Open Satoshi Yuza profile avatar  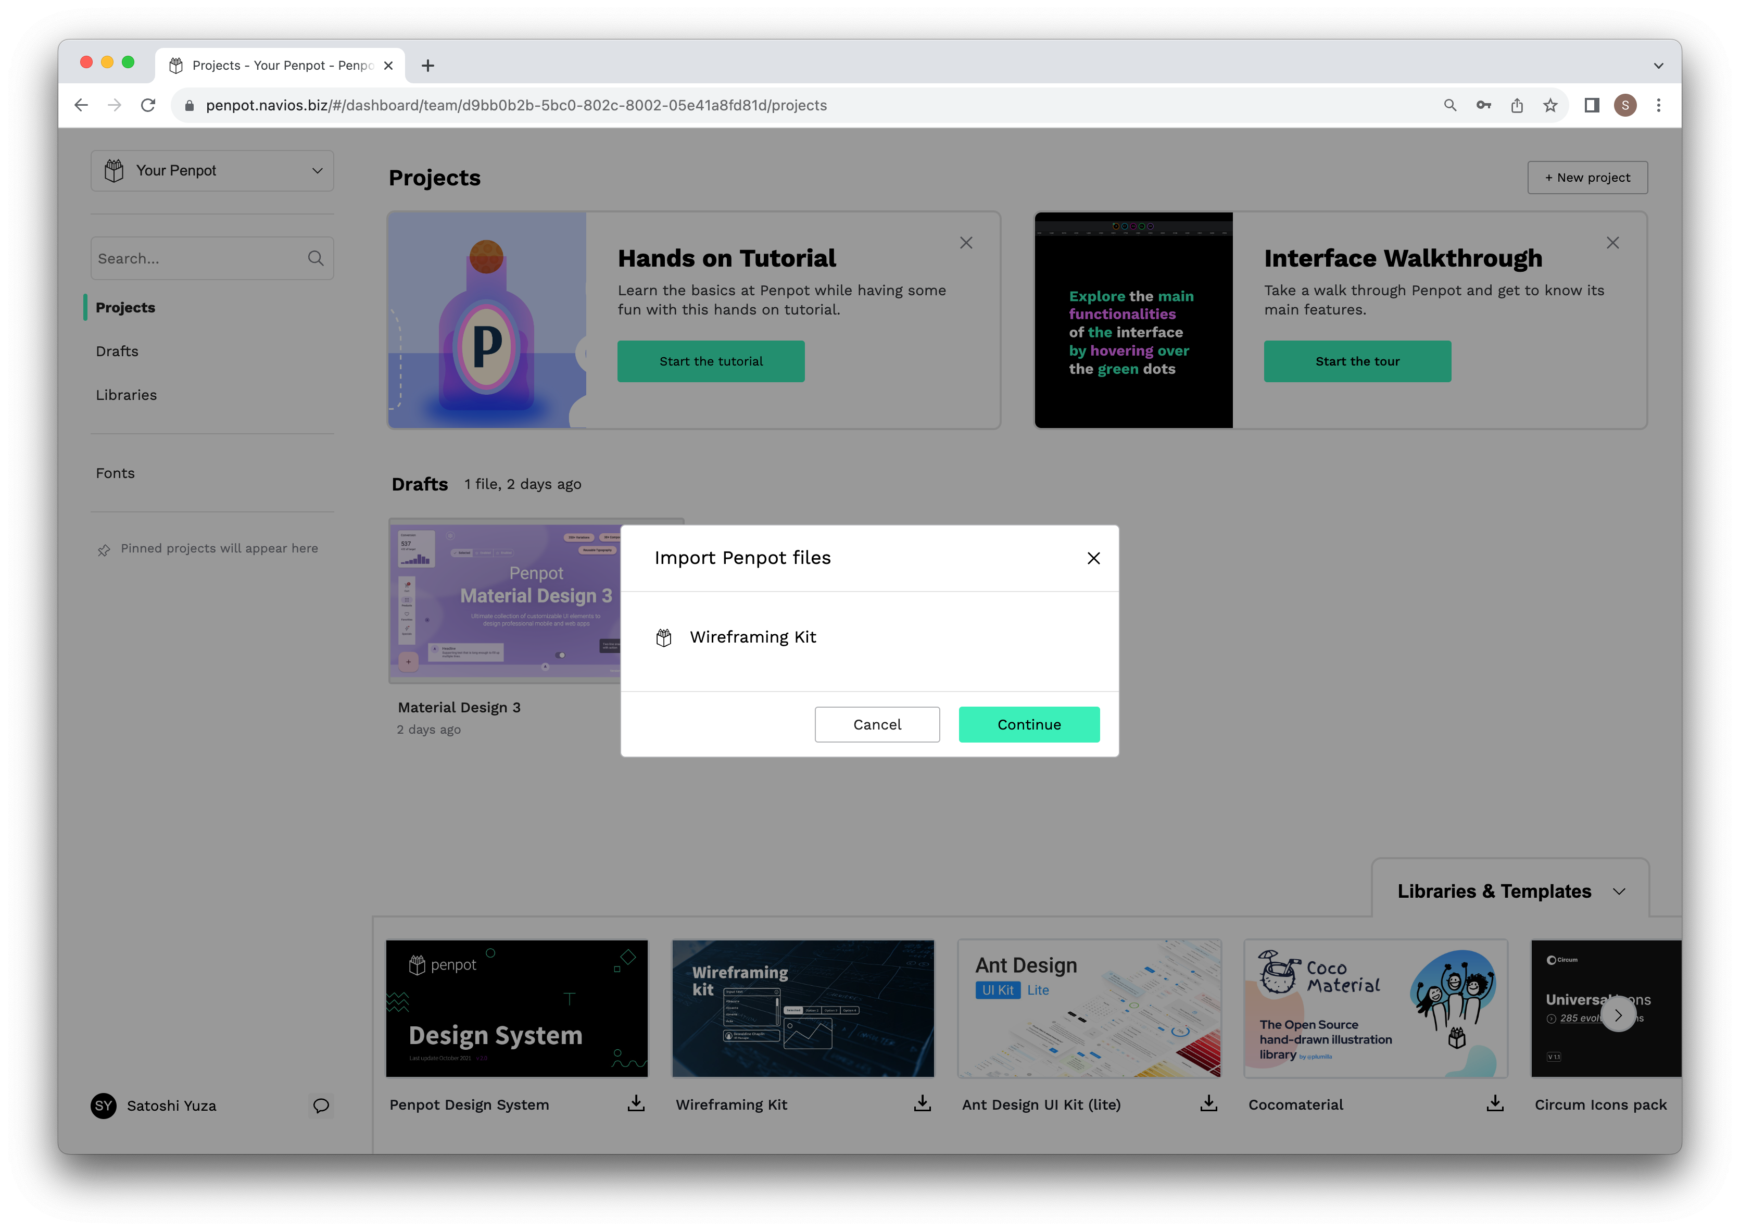tap(104, 1106)
